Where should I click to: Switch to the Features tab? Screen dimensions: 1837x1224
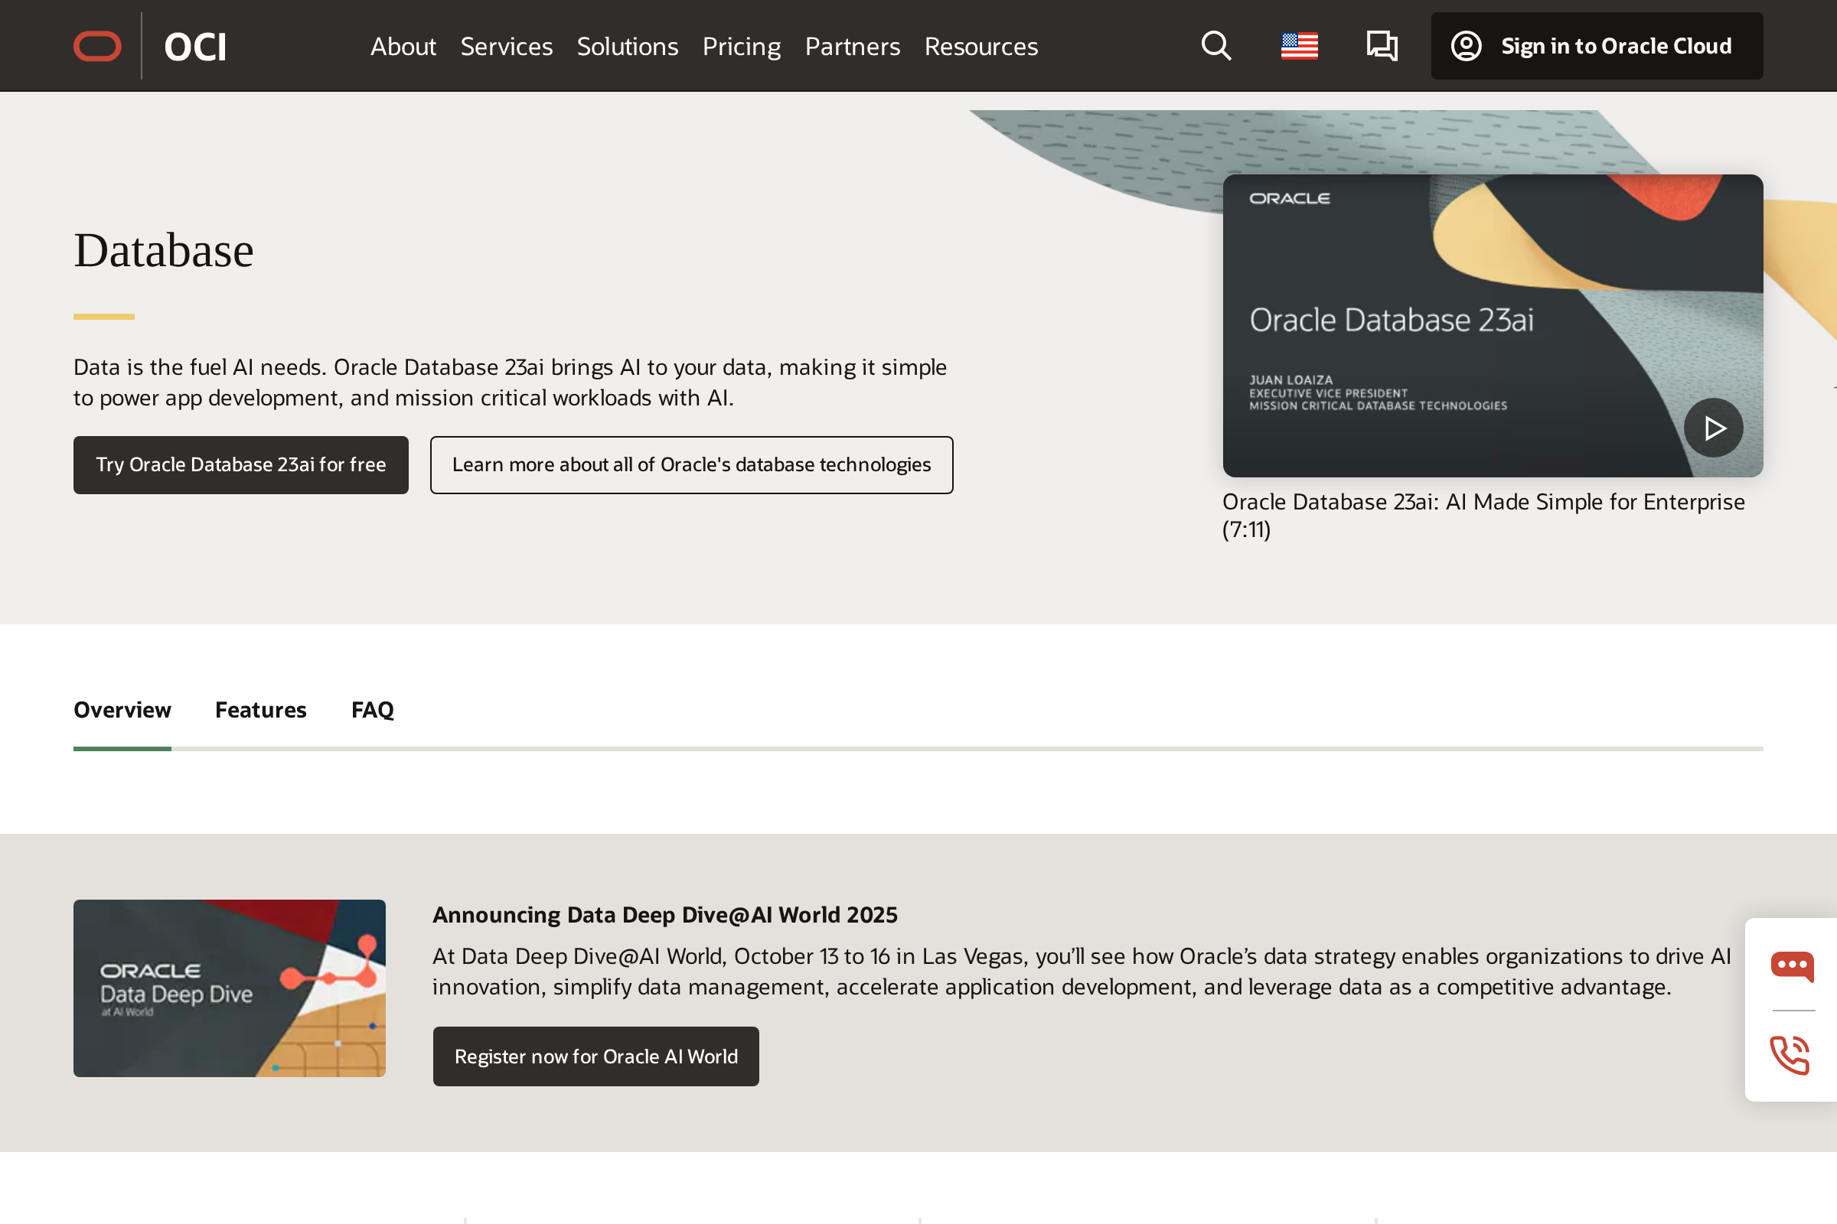click(260, 710)
